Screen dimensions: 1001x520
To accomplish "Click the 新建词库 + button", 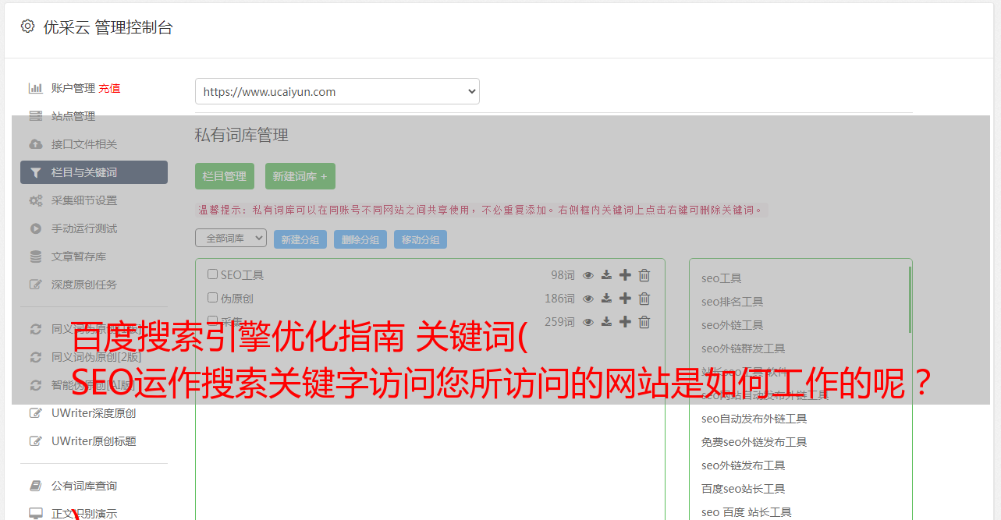I will click(x=300, y=176).
